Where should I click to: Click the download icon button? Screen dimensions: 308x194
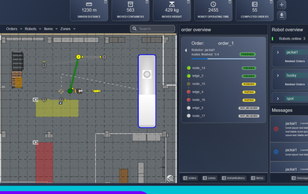(x=282, y=15)
